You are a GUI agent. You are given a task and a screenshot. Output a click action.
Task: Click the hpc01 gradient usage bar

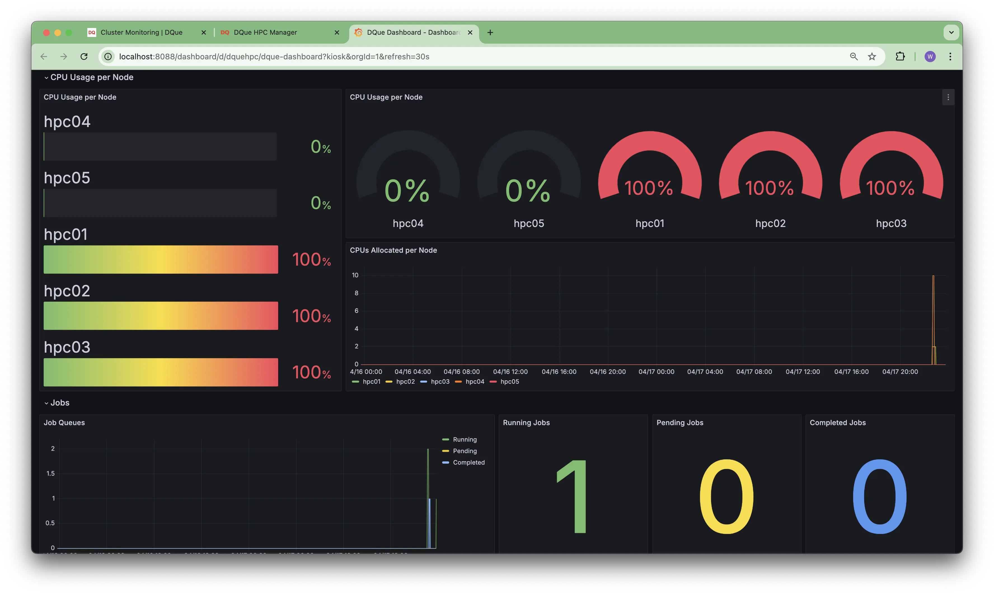pos(161,259)
